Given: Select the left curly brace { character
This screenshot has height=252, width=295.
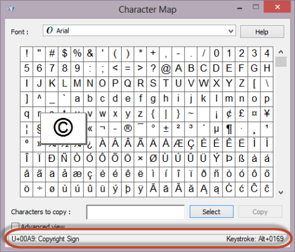Looking at the screenshot, I should click(153, 113).
